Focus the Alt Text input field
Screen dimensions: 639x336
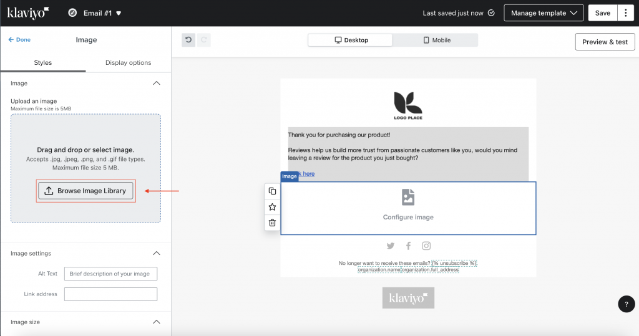tap(110, 274)
